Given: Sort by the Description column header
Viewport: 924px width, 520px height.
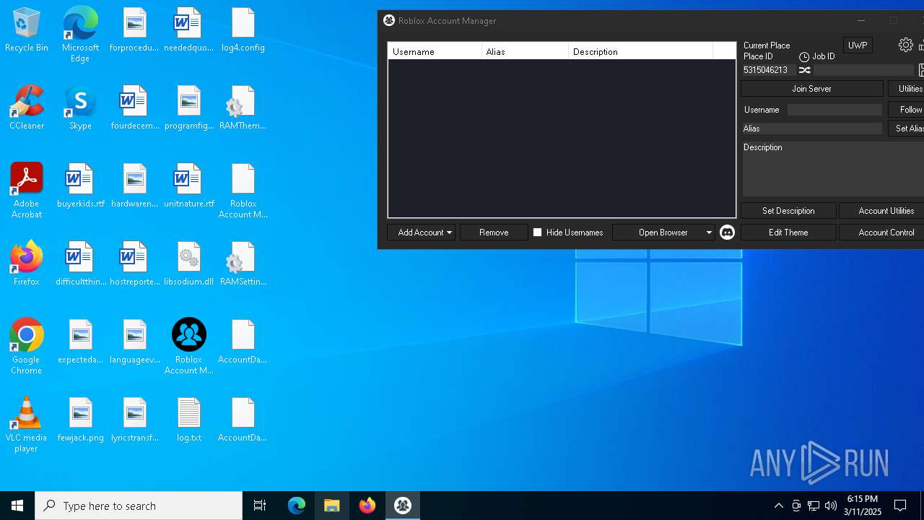Looking at the screenshot, I should click(x=640, y=51).
